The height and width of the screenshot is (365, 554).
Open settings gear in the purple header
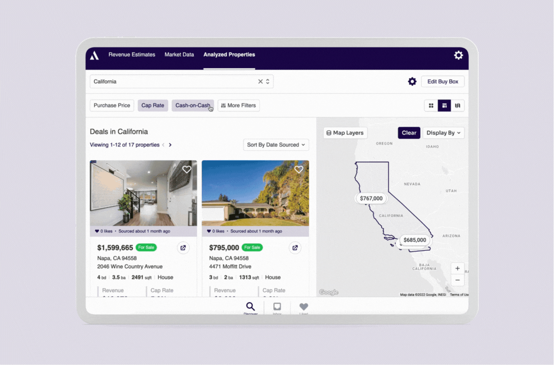click(x=458, y=55)
